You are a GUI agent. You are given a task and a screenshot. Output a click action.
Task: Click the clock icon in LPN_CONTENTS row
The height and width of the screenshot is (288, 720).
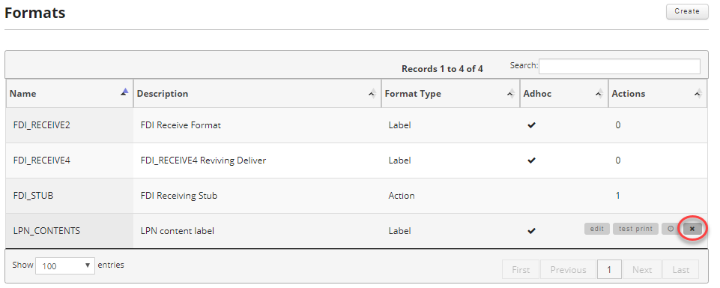(x=671, y=229)
